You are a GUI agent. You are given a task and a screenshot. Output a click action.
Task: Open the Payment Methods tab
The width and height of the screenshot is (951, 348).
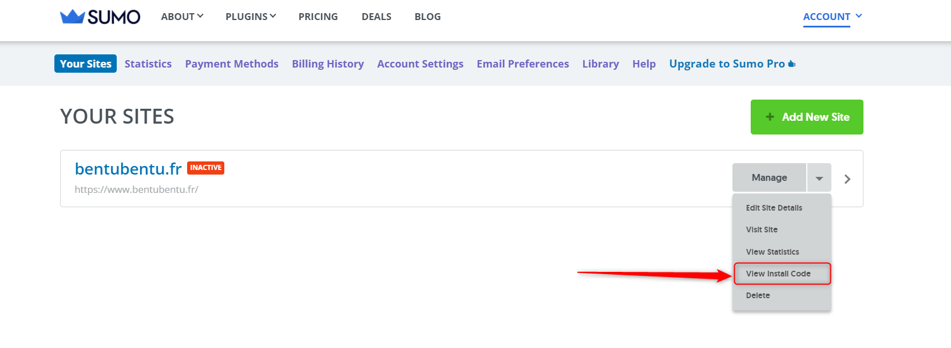pos(232,64)
